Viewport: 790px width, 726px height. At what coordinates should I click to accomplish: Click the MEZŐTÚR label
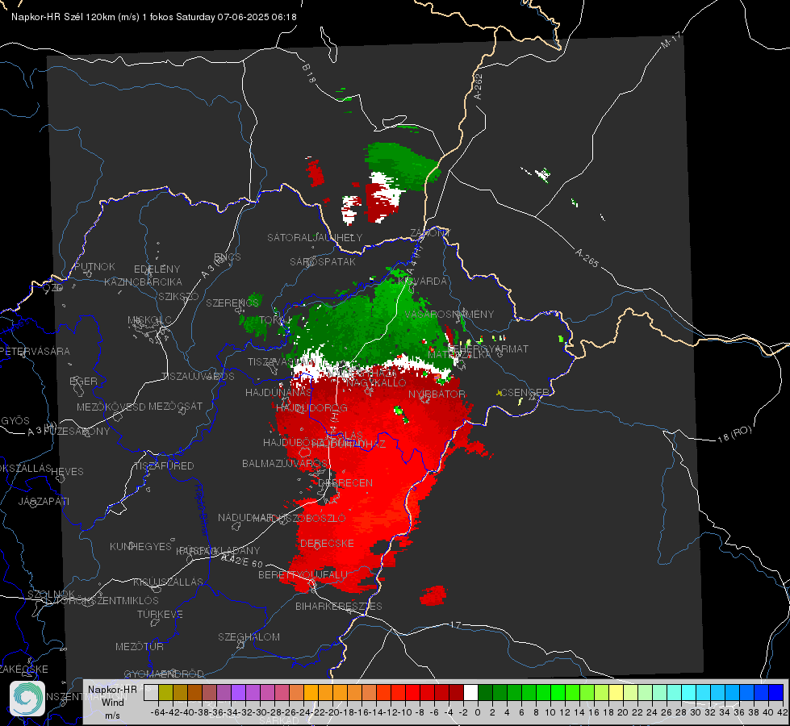[140, 646]
